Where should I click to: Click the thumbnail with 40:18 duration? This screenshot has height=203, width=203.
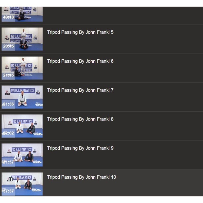[22, 14]
